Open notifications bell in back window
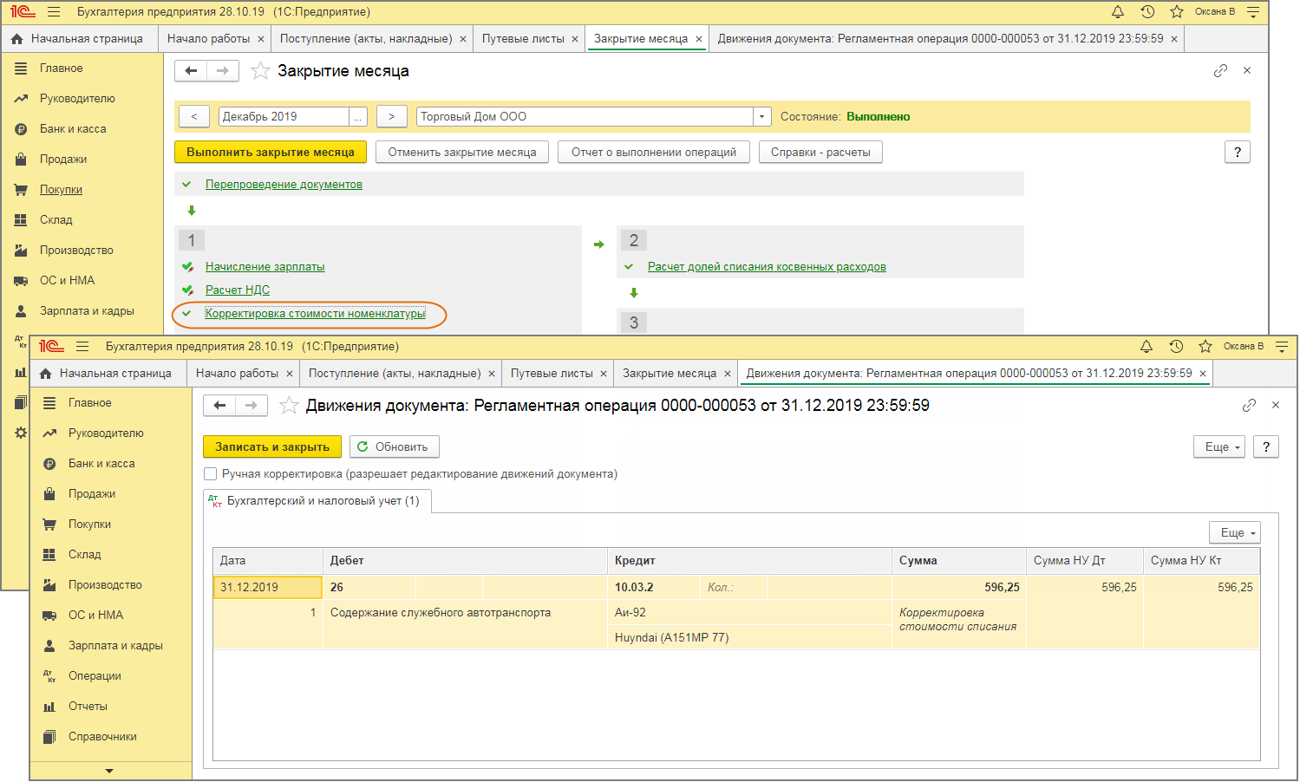This screenshot has width=1300, height=782. 1118,12
